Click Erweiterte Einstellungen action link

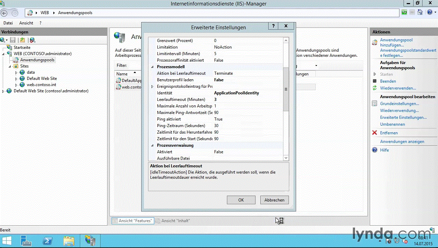point(403,117)
